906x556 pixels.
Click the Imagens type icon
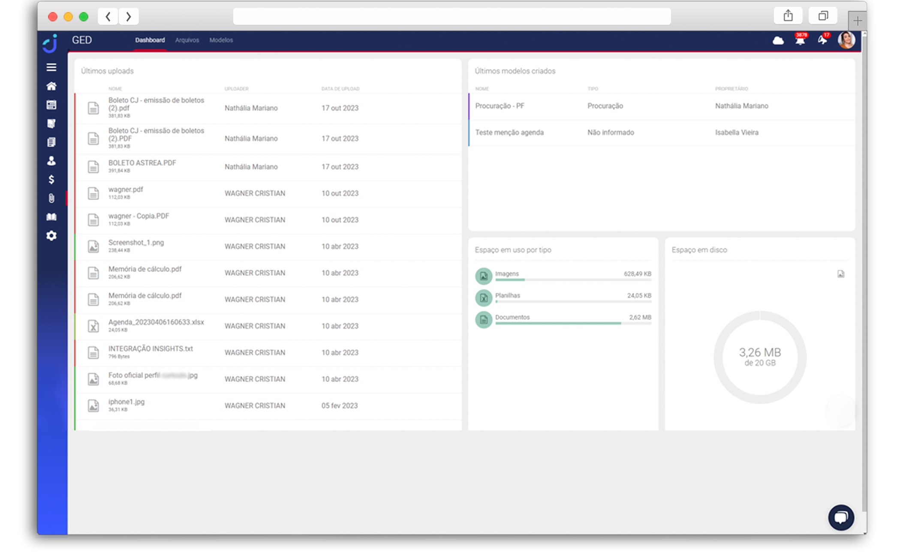(x=484, y=276)
